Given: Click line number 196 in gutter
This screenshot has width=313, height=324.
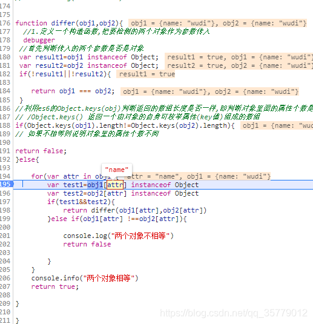Looking at the screenshot, I should pos(5,193).
